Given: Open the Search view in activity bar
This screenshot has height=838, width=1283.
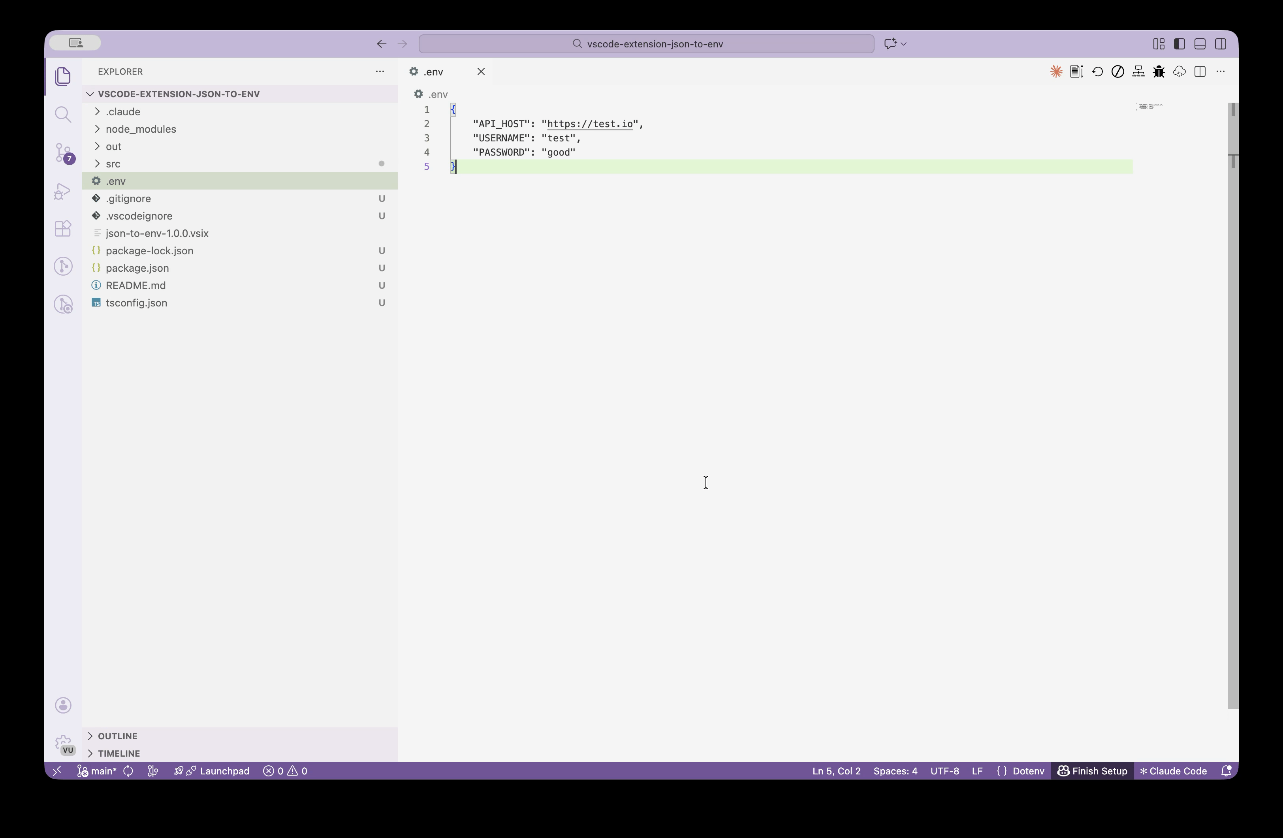Looking at the screenshot, I should [x=63, y=114].
